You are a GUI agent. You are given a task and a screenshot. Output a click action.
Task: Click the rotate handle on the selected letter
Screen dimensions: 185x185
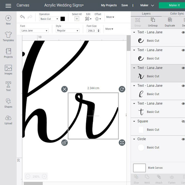[x=122, y=89]
